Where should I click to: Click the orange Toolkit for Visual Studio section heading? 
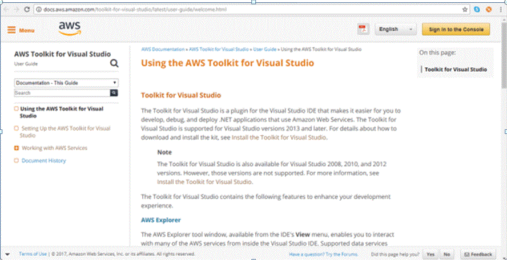coord(181,95)
